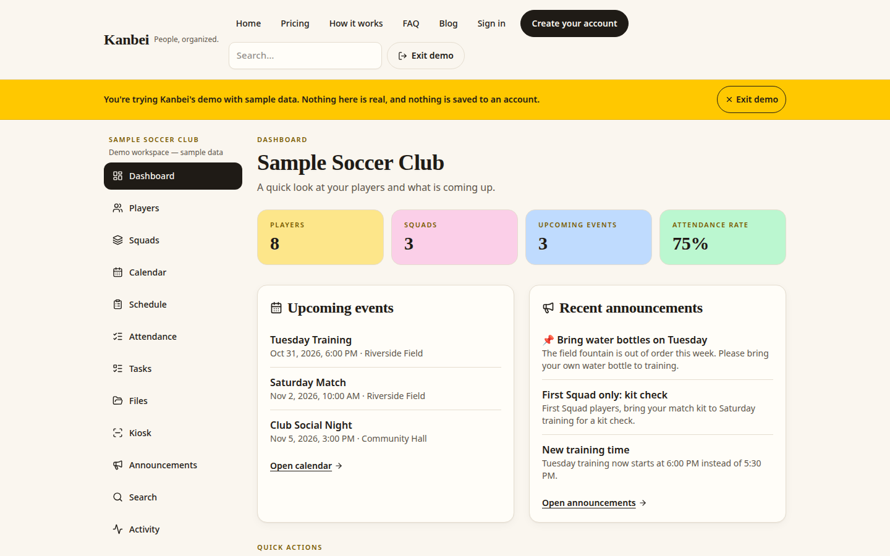This screenshot has height=556, width=890.
Task: Click the New training time announcement
Action: [585, 450]
